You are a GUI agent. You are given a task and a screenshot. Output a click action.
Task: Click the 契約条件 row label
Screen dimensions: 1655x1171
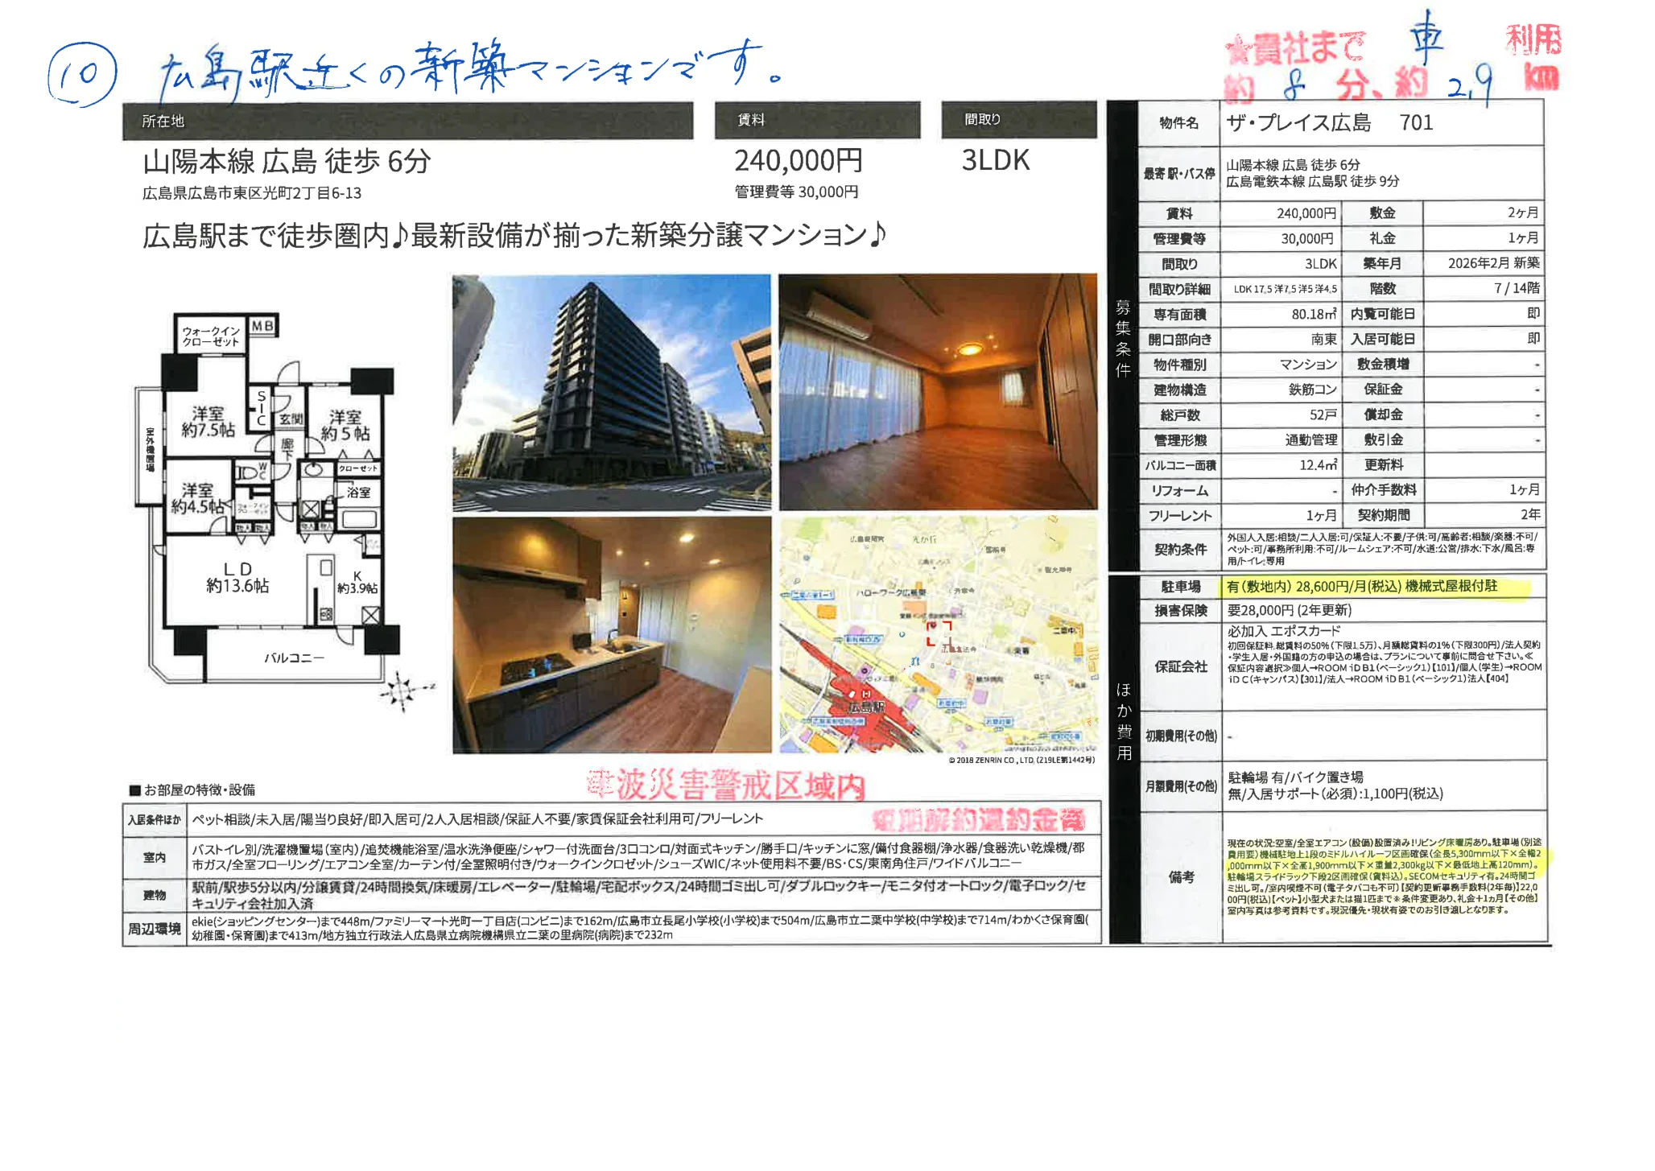1181,550
